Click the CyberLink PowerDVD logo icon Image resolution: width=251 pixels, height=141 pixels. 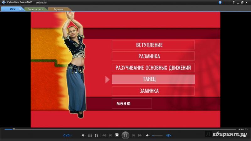(x=3, y=2)
